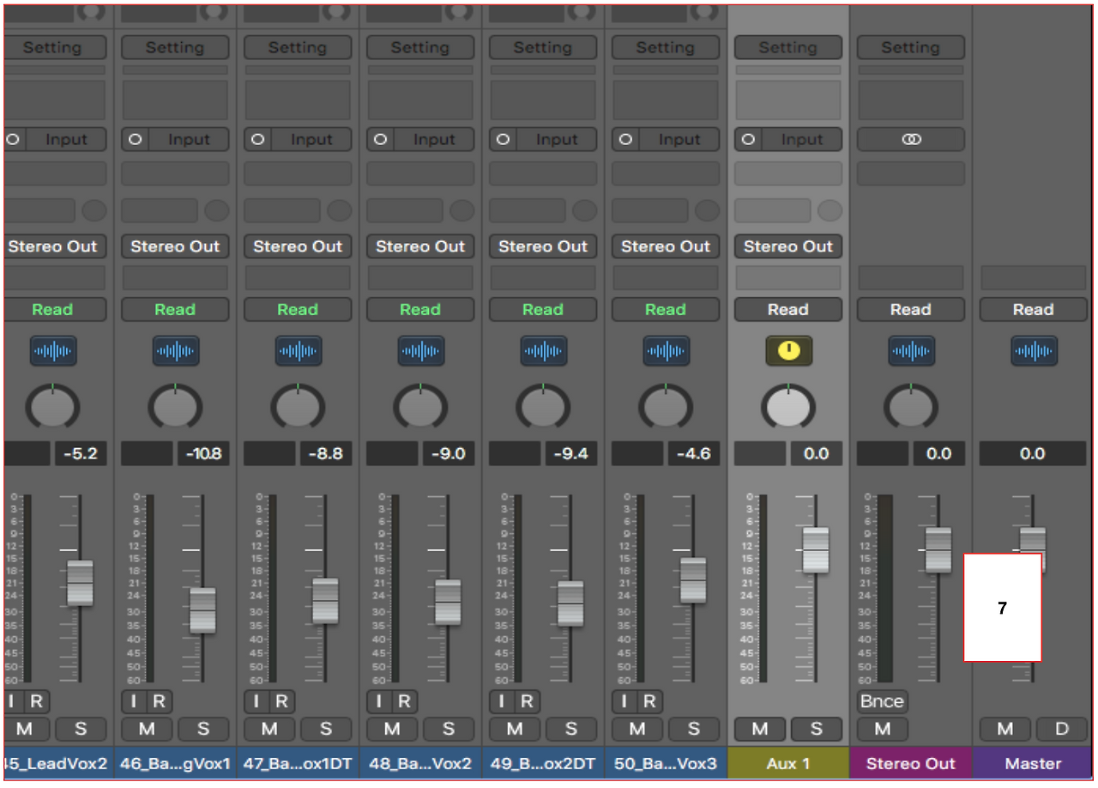1098x788 pixels.
Task: Select the purple Master channel name label
Action: 1033,763
